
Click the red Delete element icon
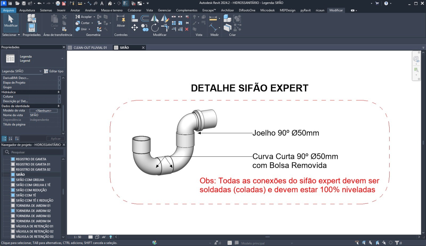[187, 29]
